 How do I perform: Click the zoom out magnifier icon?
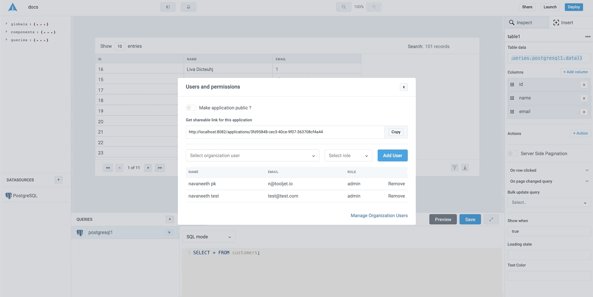[344, 7]
